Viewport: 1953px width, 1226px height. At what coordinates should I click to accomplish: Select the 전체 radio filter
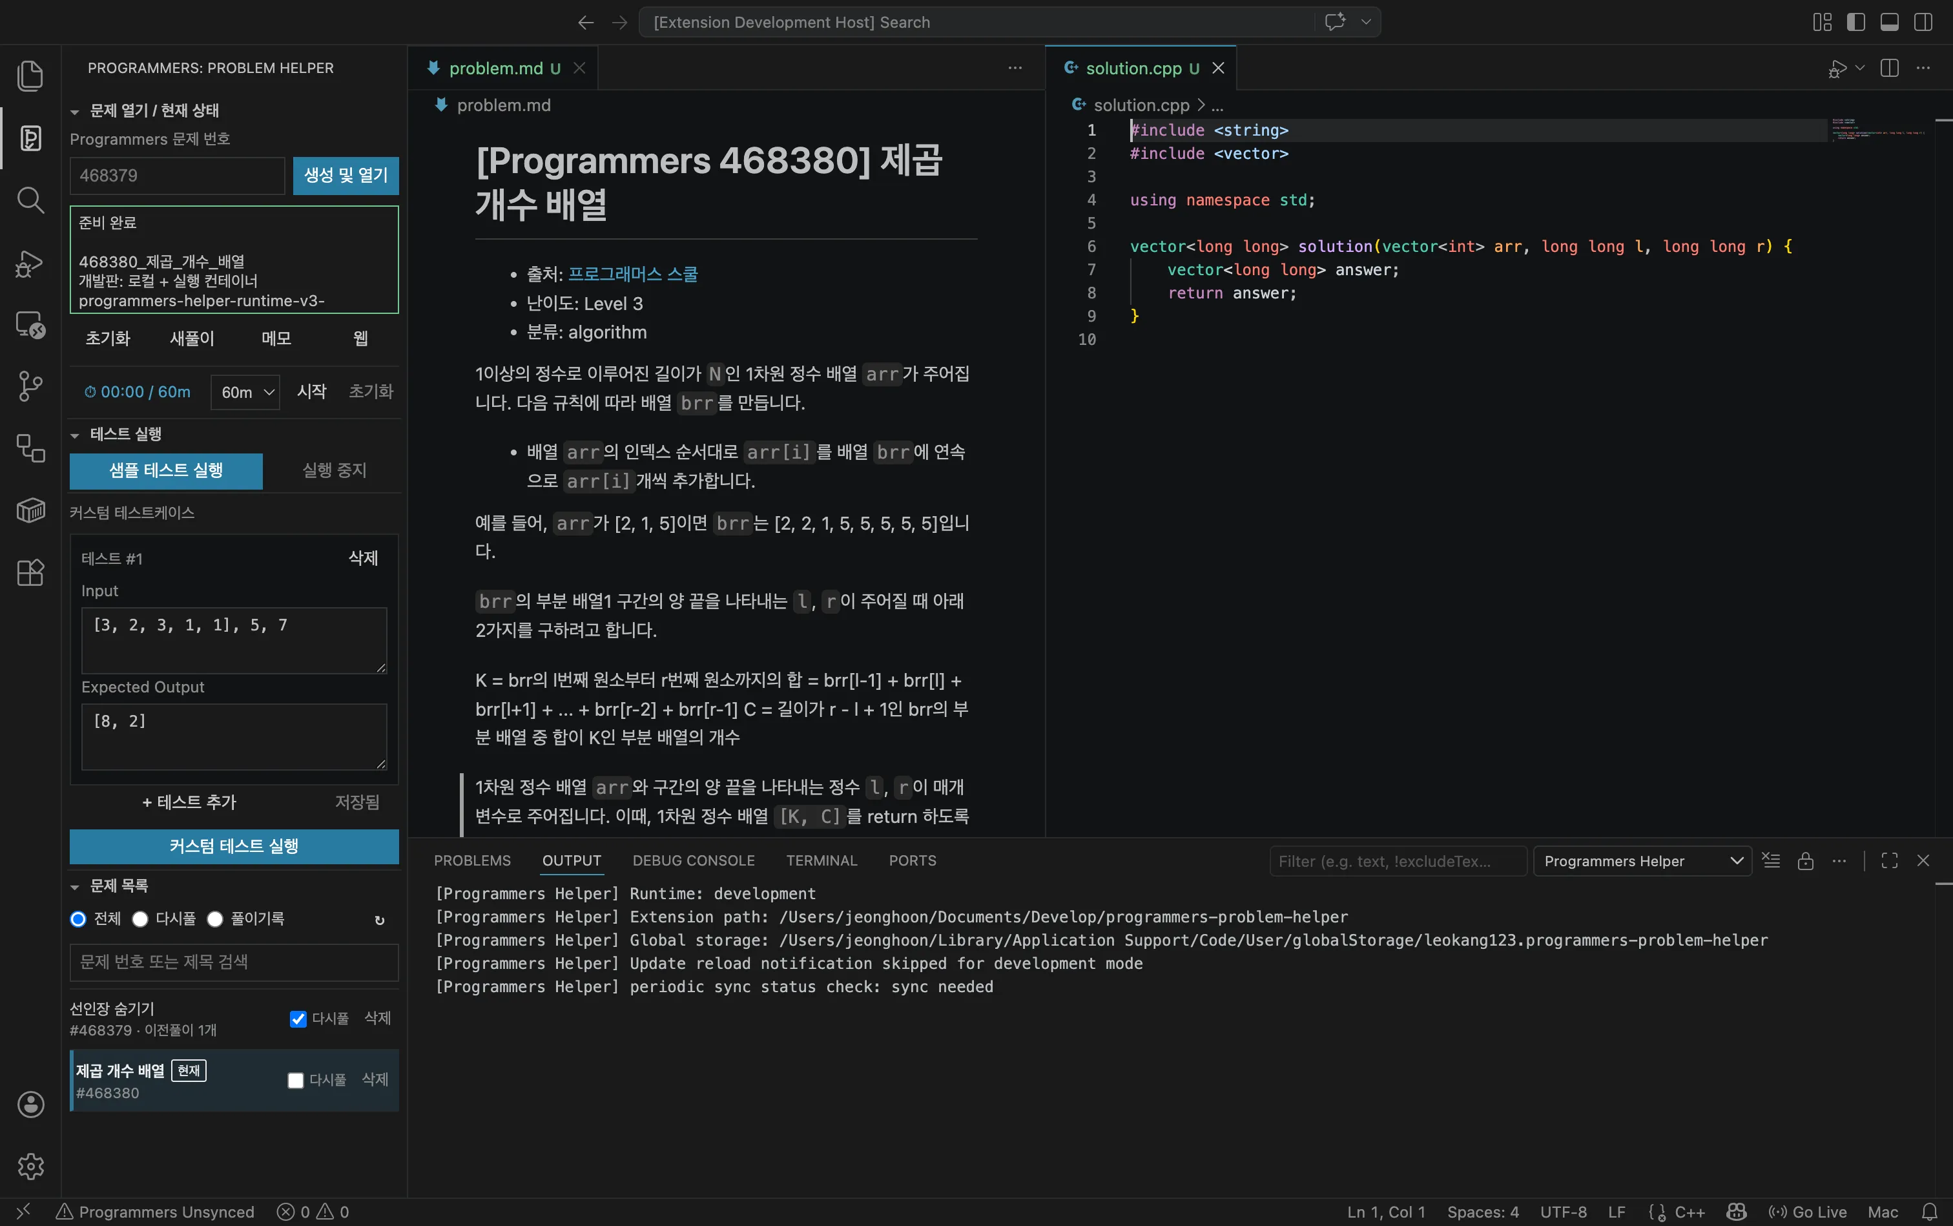(x=78, y=919)
